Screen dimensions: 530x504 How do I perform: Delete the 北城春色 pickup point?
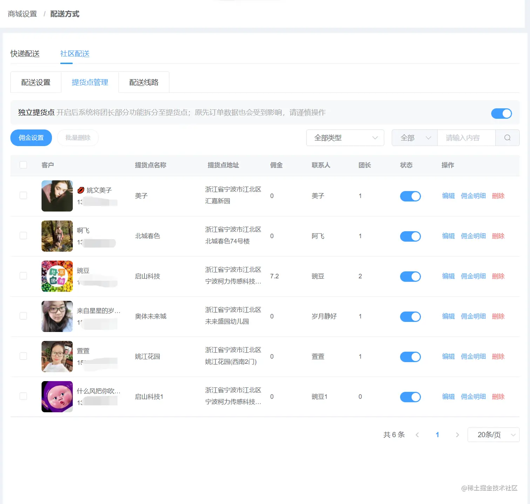pyautogui.click(x=498, y=236)
